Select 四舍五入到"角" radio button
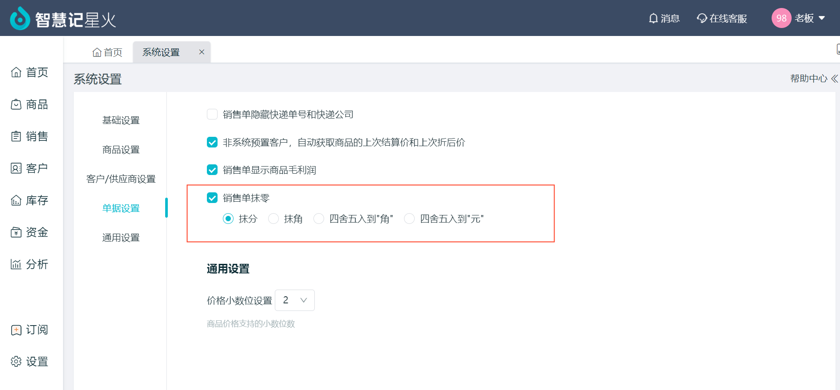Image resolution: width=840 pixels, height=390 pixels. [x=319, y=219]
